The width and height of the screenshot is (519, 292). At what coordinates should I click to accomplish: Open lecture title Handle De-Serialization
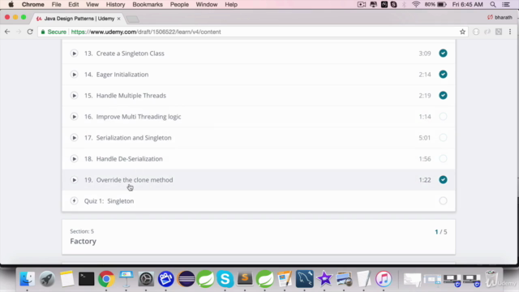click(130, 159)
